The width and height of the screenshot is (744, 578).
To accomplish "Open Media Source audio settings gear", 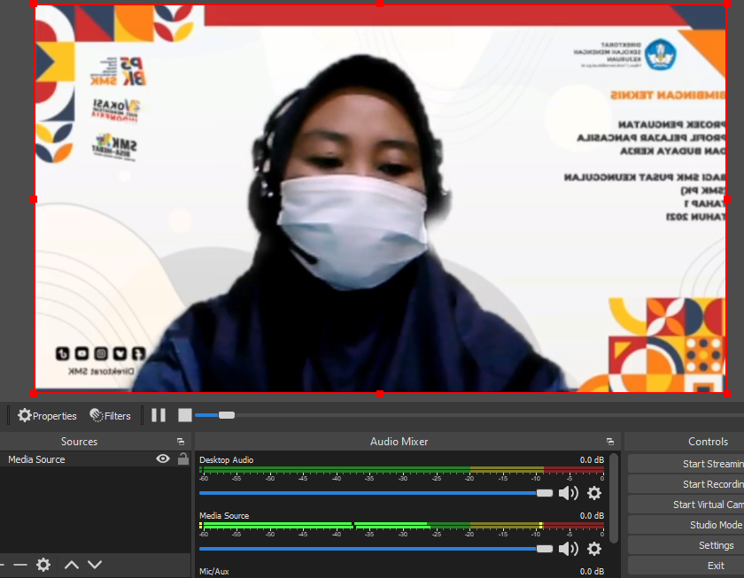I will tap(594, 549).
